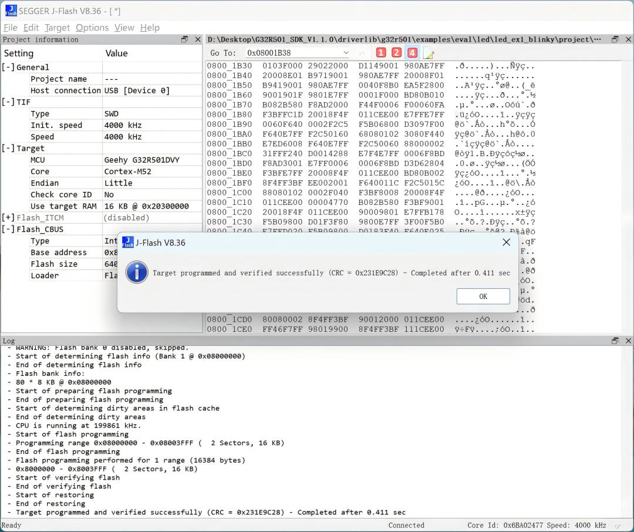Click the blue information icon in the dialog
The width and height of the screenshot is (634, 532).
click(137, 272)
